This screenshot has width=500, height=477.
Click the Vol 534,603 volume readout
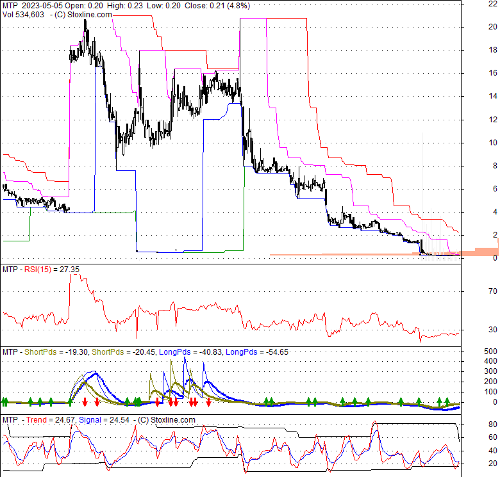click(23, 15)
